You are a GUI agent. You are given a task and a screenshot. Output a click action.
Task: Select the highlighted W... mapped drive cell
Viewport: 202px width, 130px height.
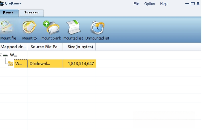pos(21,64)
